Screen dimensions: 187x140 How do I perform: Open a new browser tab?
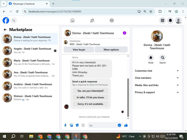pos(53,4)
